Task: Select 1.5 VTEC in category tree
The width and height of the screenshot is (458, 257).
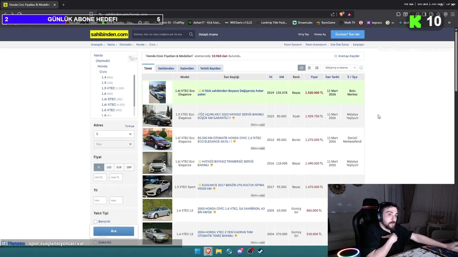Action: tap(108, 88)
